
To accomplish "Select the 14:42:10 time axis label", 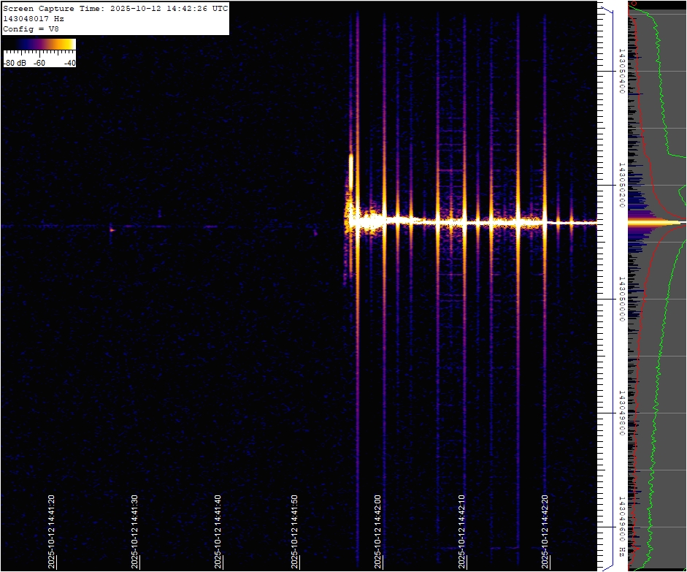I will tap(461, 531).
